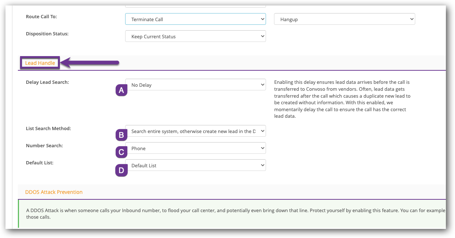Screen dimensions: 455x238
Task: Expand the Number Search Phone dropdown
Action: coord(195,148)
